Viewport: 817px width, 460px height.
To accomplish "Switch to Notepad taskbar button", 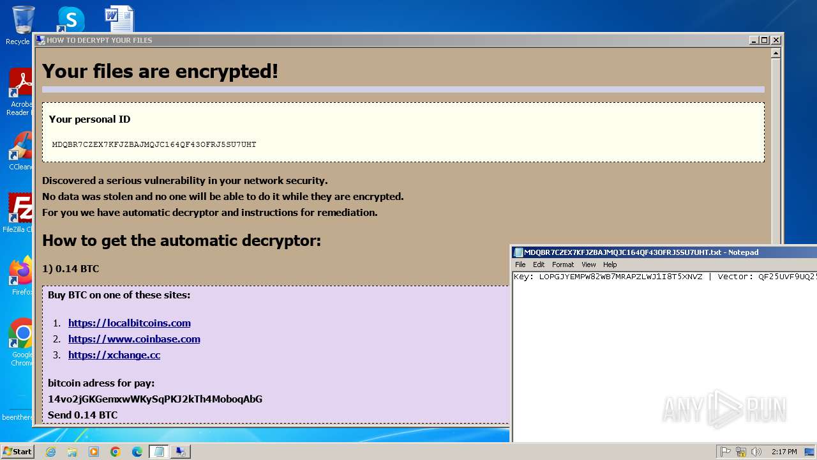I will 159,452.
